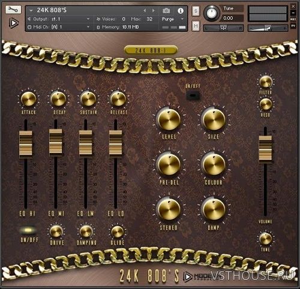Click the Filter knob
The image size is (300, 289).
(x=266, y=82)
